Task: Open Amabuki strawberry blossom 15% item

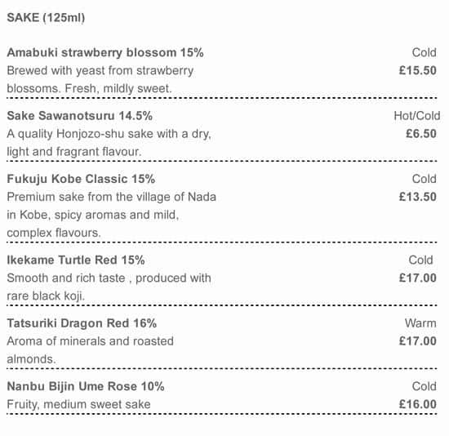Action: 105,53
